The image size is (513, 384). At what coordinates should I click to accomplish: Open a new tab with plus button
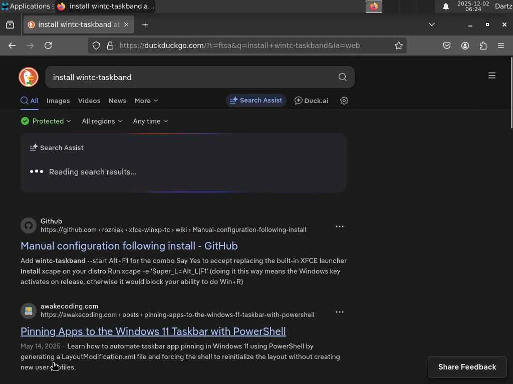tap(145, 25)
